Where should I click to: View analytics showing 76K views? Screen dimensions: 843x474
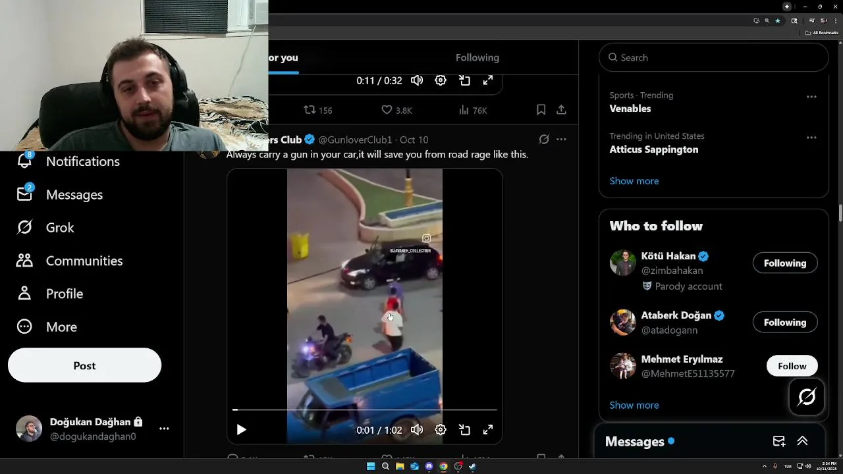tap(473, 110)
